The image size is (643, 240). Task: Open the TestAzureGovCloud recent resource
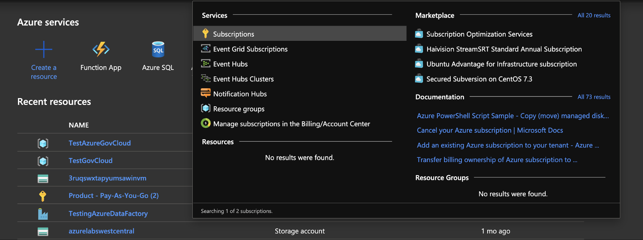coord(100,143)
